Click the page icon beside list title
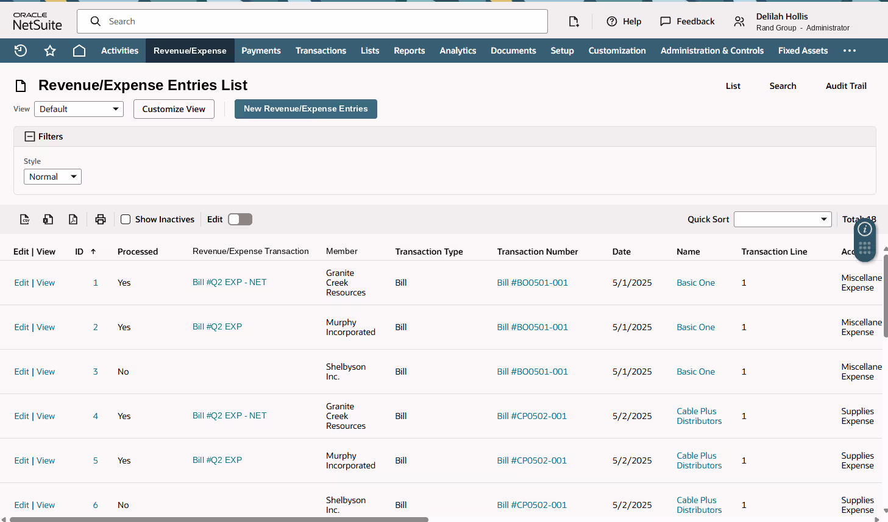Image resolution: width=888 pixels, height=522 pixels. coord(21,86)
